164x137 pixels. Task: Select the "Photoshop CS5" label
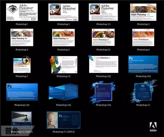tap(63, 105)
